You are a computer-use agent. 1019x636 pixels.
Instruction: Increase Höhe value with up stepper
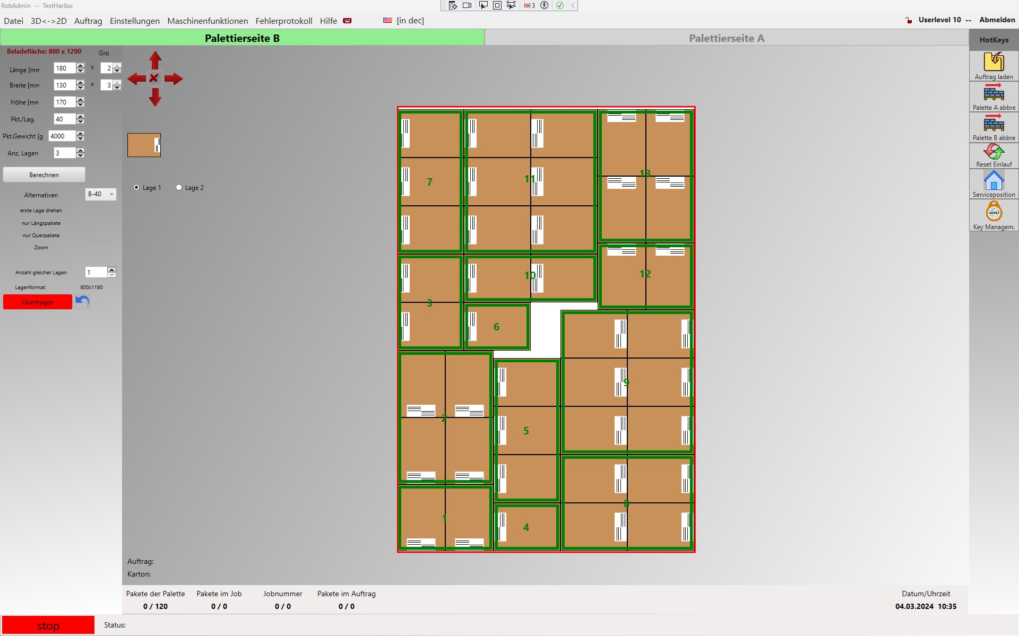click(x=80, y=100)
